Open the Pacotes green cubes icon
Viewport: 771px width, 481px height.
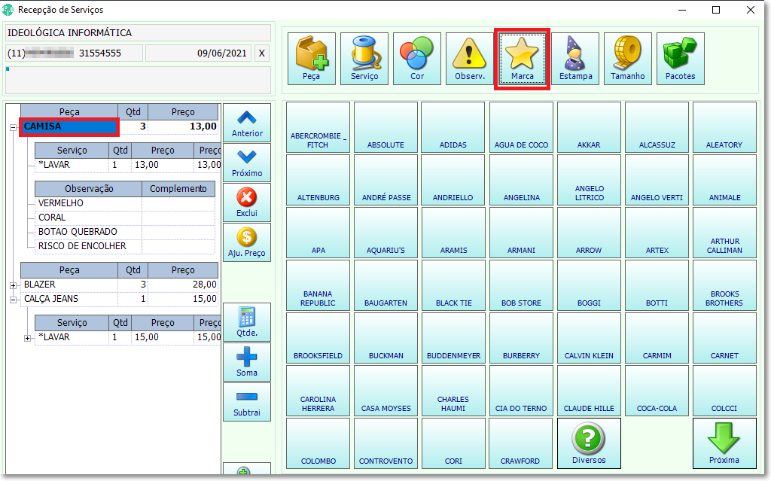[681, 59]
